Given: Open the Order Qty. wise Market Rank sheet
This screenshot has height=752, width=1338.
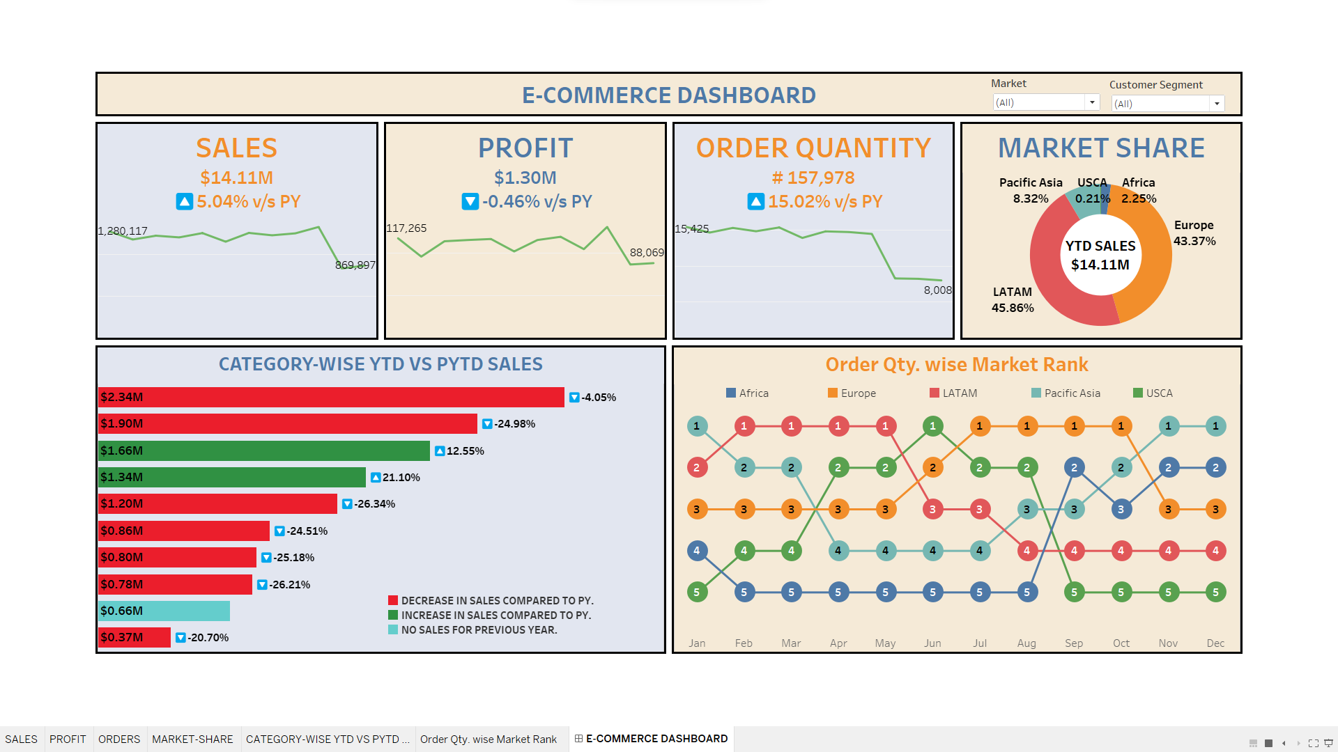Looking at the screenshot, I should [489, 738].
